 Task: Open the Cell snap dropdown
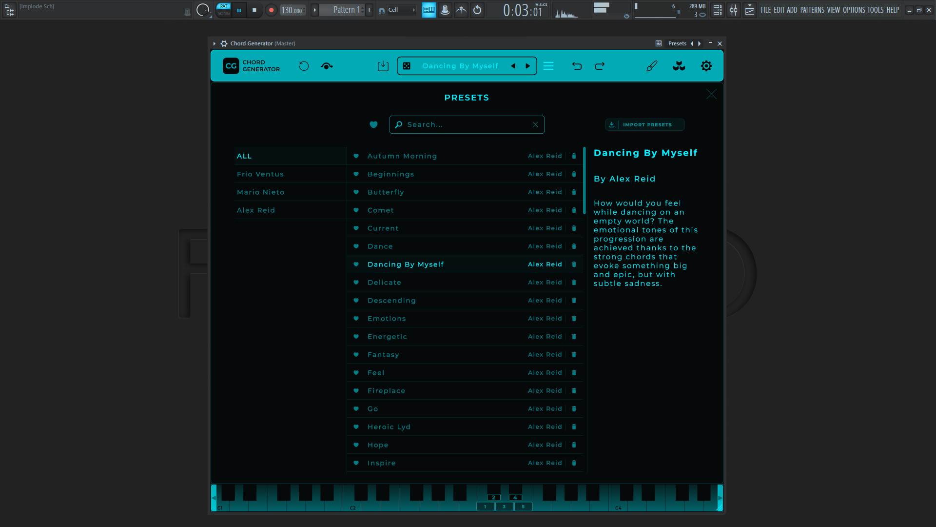point(402,10)
